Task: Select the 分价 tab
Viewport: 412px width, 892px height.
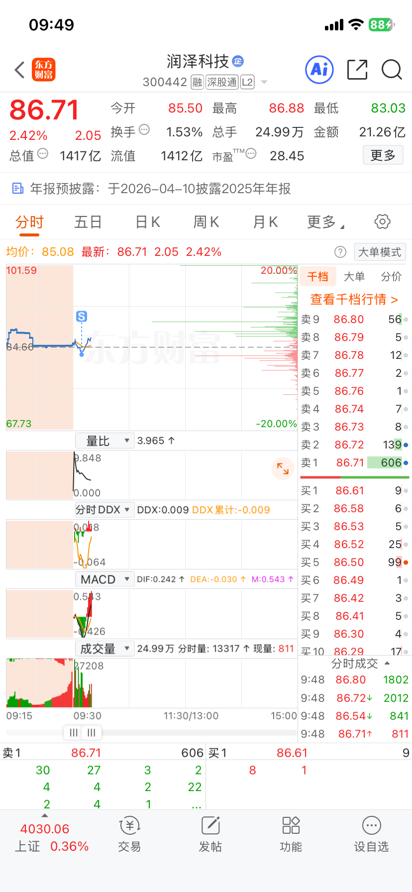Action: tap(391, 277)
